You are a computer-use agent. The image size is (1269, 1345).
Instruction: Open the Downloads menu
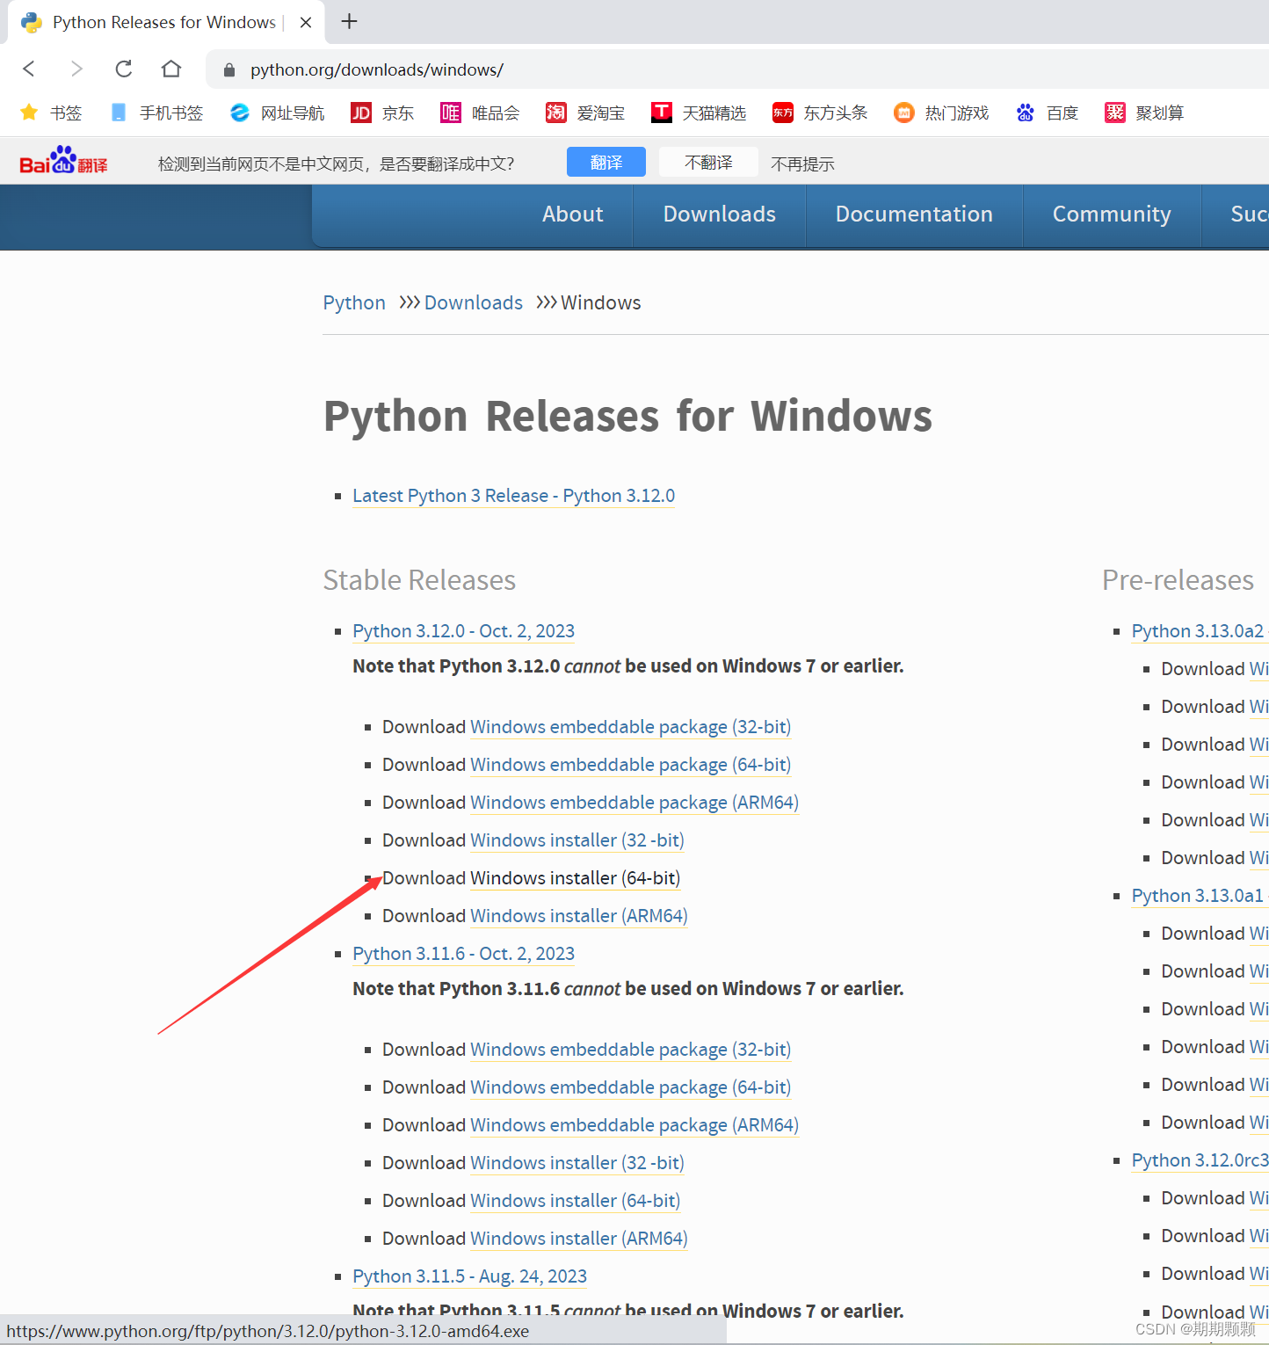[720, 214]
